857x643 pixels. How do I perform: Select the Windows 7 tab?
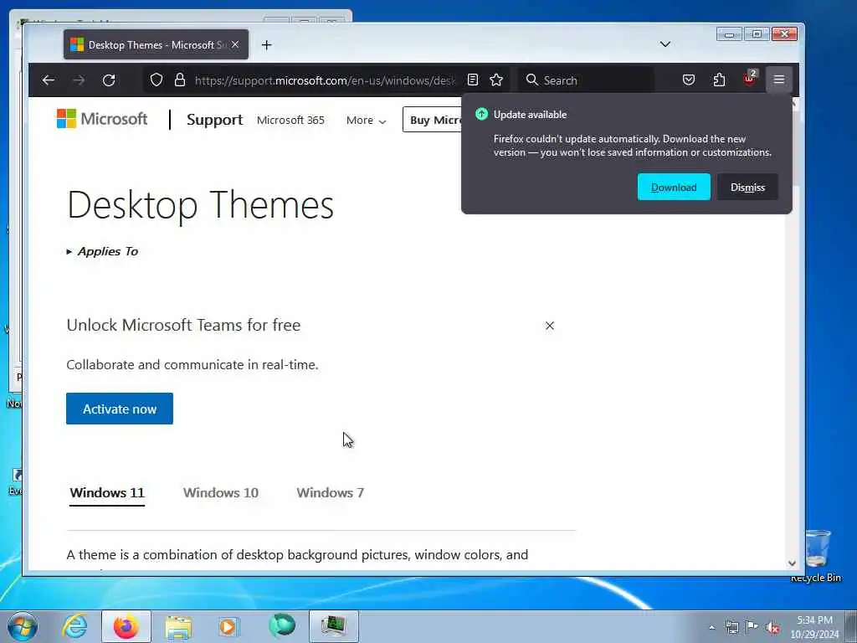point(330,492)
